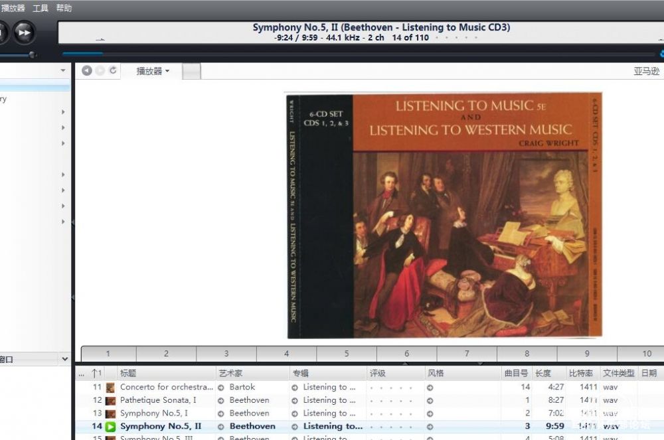
Task: Click the album link arrow in the Pathetique Sonata row
Action: (x=295, y=401)
